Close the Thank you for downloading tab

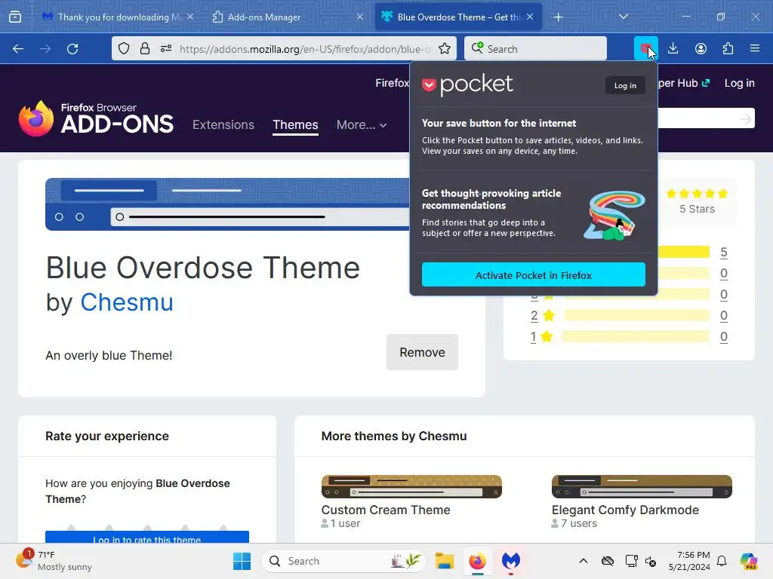point(190,17)
